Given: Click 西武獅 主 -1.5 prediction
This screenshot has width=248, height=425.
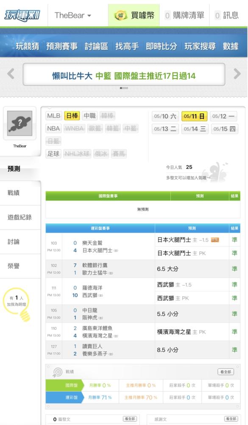Looking at the screenshot, I should pyautogui.click(x=174, y=285).
